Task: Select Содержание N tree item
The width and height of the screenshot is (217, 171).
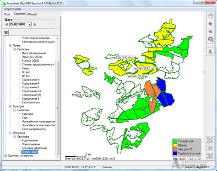Action: point(31,80)
